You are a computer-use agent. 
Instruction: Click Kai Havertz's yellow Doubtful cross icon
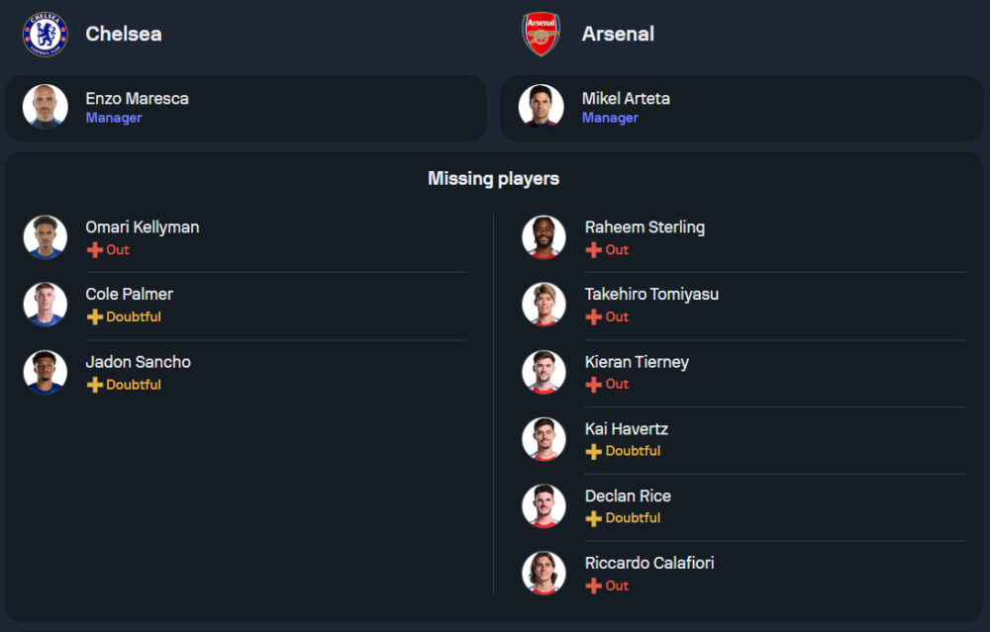click(x=594, y=451)
